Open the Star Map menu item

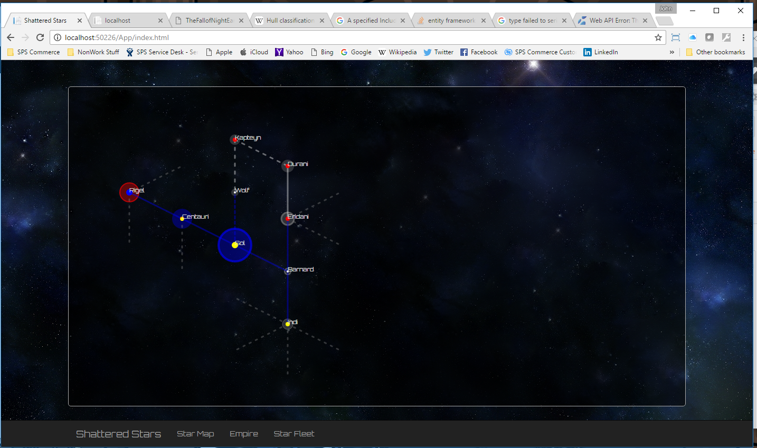195,434
